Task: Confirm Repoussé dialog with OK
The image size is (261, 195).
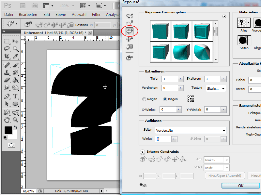Action: coord(241,186)
